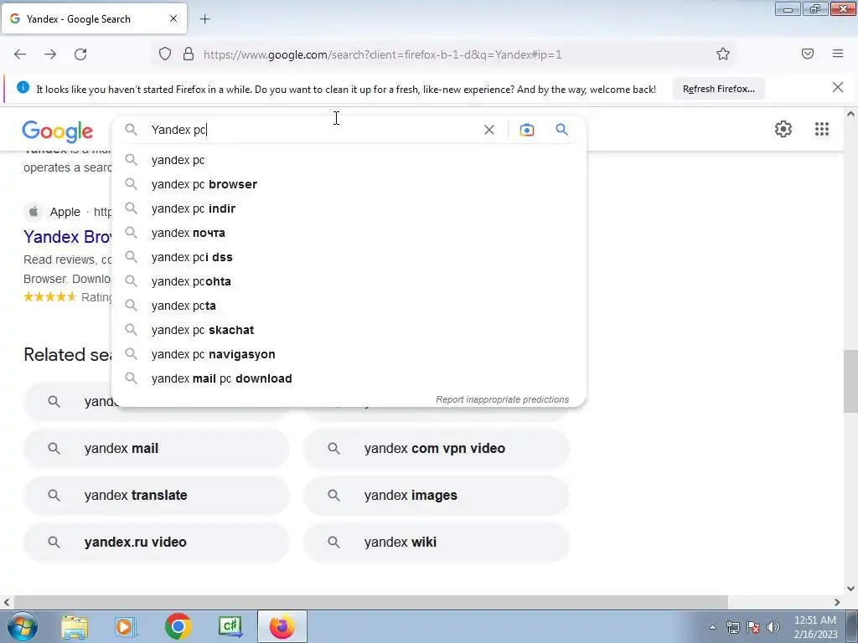
Task: Go forward one page
Action: [50, 54]
